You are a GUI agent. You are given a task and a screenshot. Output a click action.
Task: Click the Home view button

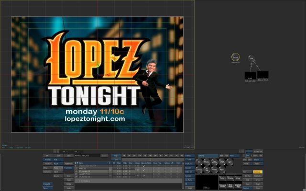[x=255, y=156]
